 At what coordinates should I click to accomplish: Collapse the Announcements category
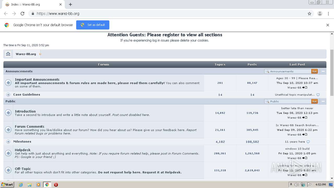[323, 71]
